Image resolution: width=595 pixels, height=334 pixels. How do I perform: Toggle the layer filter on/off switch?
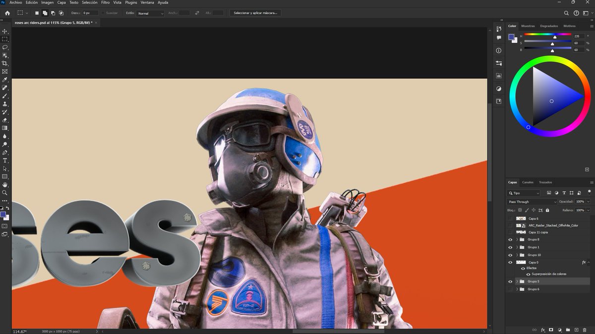(589, 191)
